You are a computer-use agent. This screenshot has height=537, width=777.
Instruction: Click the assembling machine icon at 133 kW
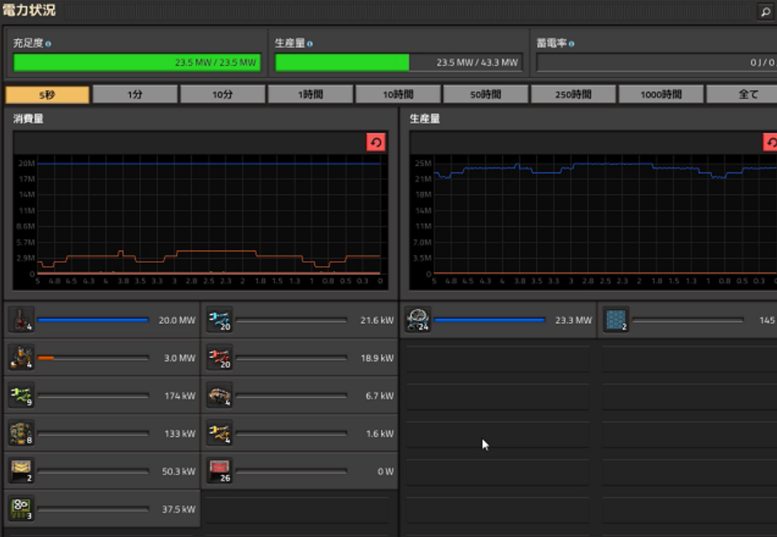(21, 433)
